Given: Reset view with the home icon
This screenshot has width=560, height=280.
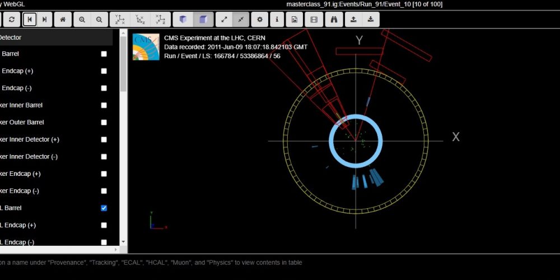Looking at the screenshot, I should pos(63,20).
